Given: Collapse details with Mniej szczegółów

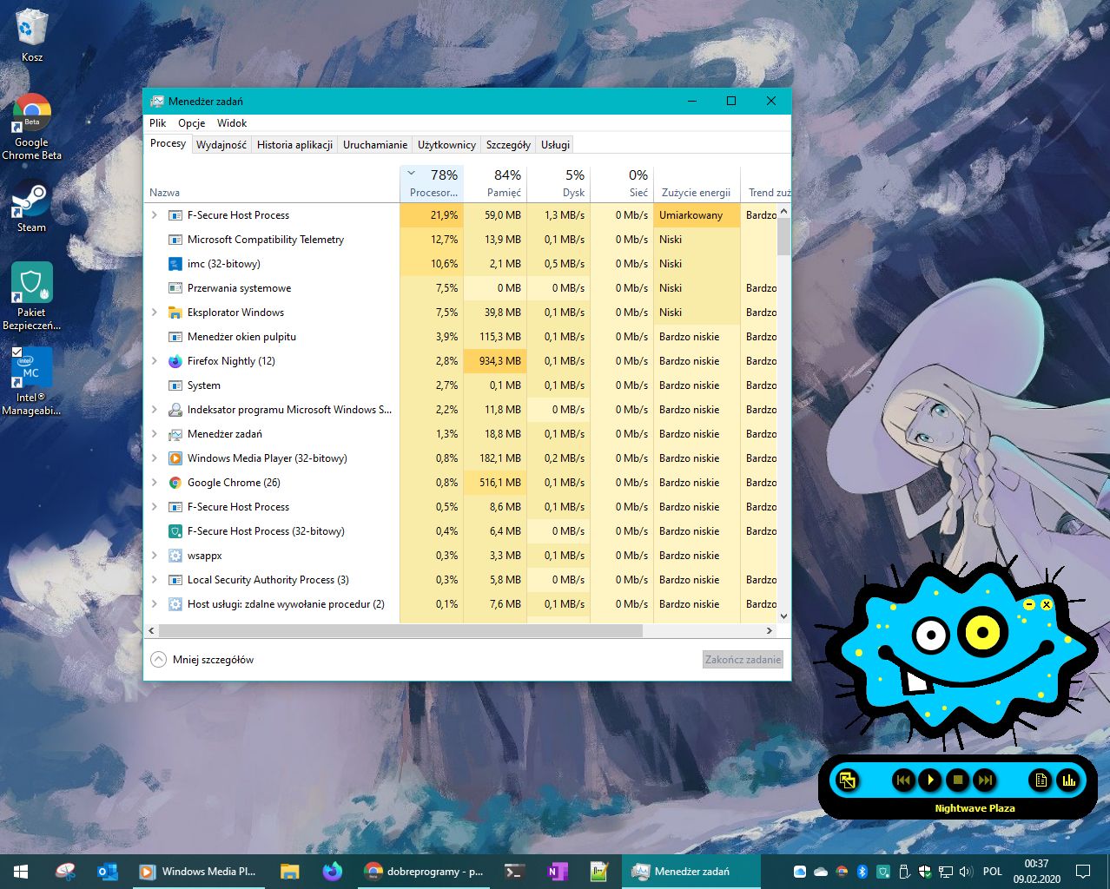Looking at the screenshot, I should coord(202,660).
